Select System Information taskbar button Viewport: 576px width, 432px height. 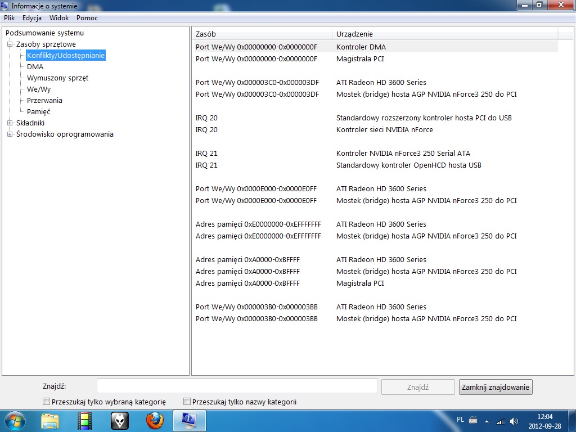(x=190, y=421)
